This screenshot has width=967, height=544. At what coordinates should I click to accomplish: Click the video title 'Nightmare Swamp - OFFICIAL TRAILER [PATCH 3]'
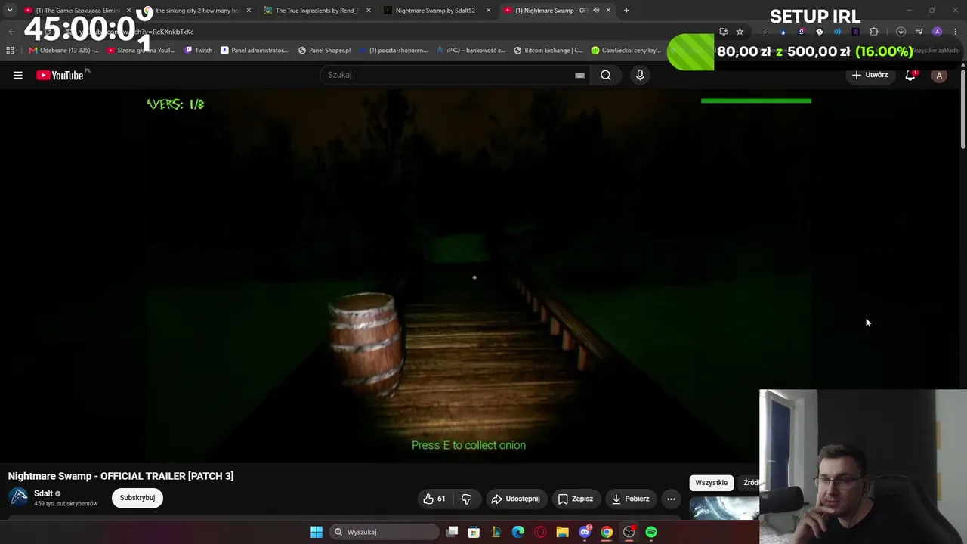[121, 476]
